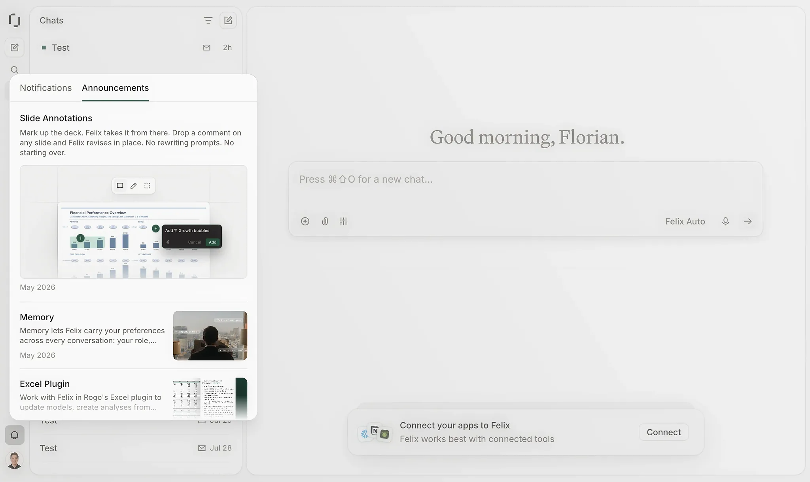
Task: Switch to the Notifications tab
Action: coord(46,88)
